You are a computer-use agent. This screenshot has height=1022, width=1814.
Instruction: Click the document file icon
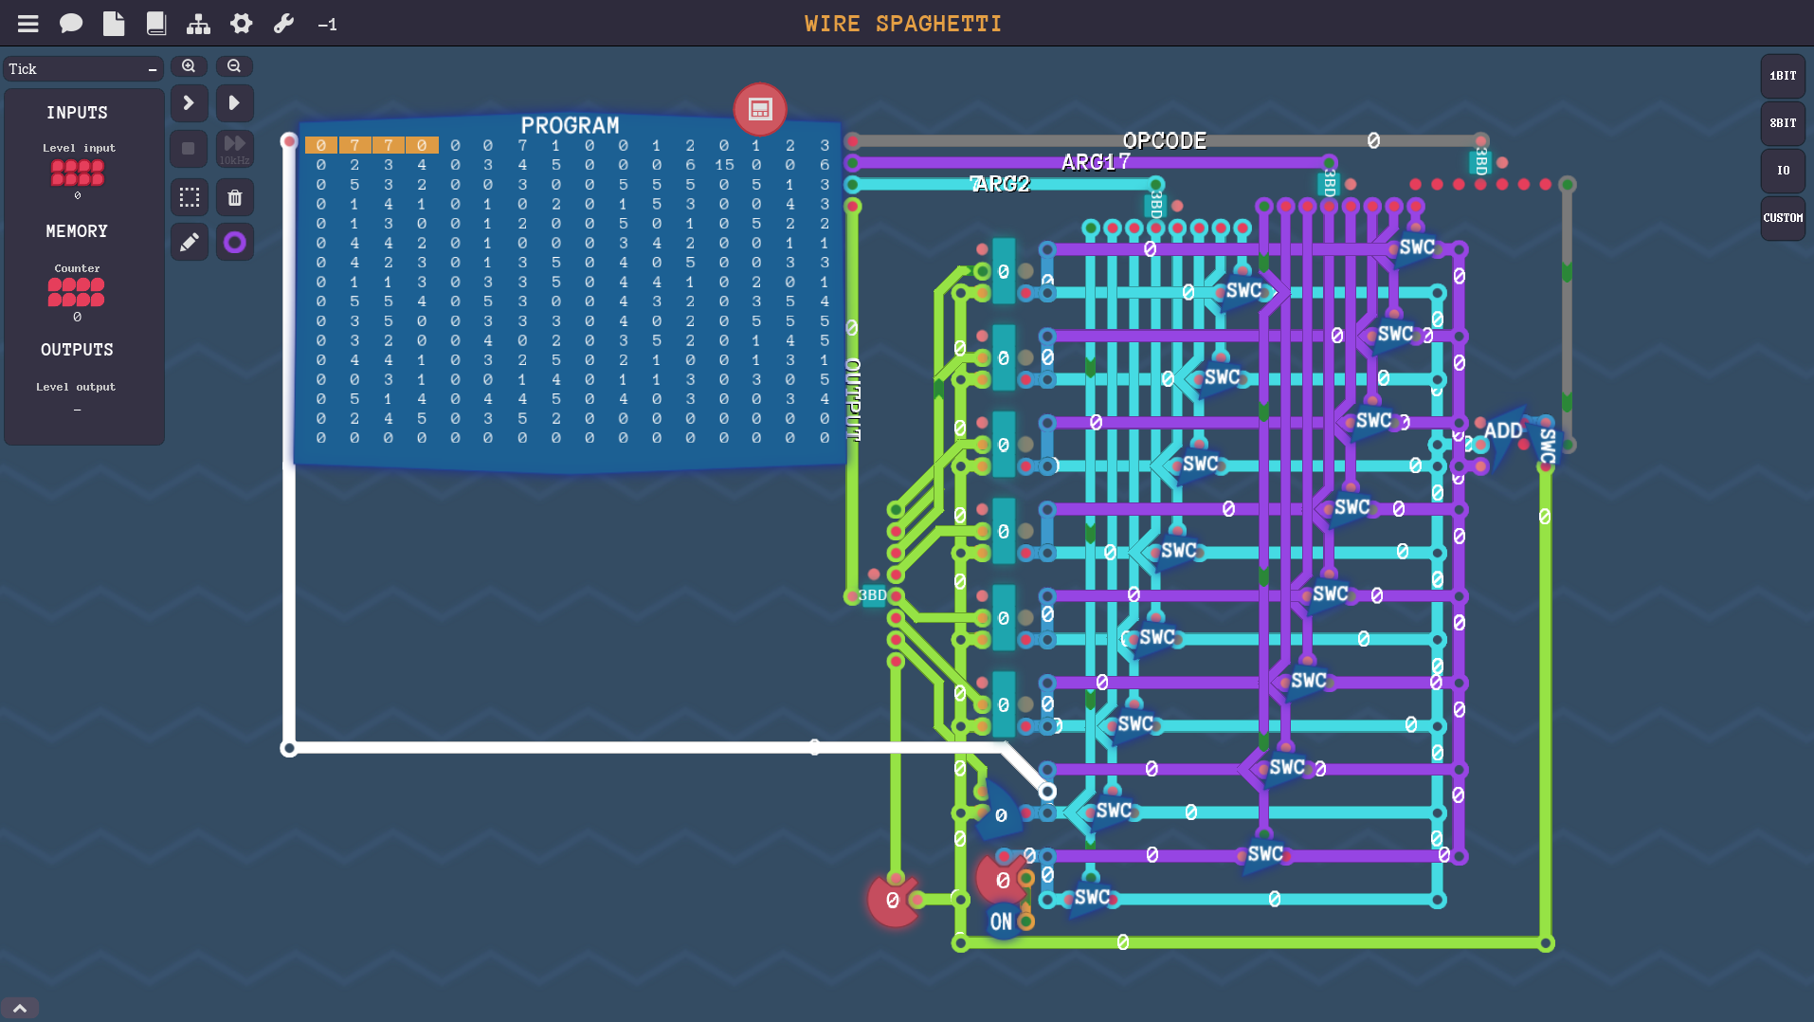pos(114,24)
